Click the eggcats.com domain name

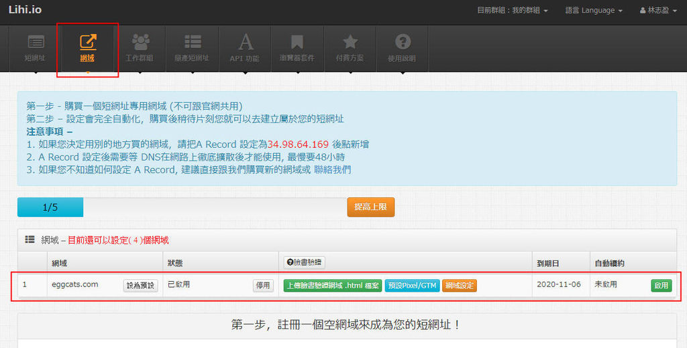(x=75, y=284)
